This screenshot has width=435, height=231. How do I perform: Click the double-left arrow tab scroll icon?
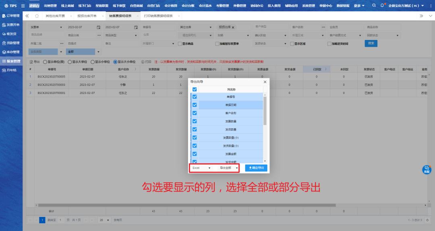[27, 16]
